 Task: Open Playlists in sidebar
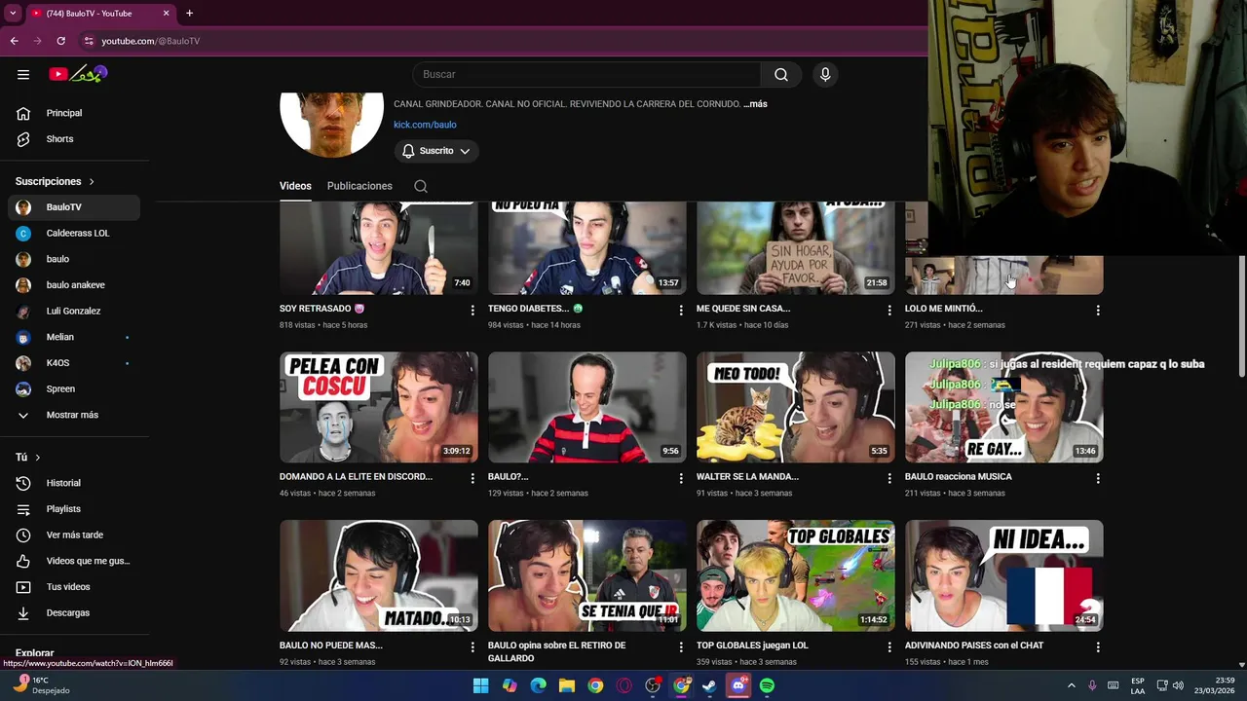tap(74, 509)
